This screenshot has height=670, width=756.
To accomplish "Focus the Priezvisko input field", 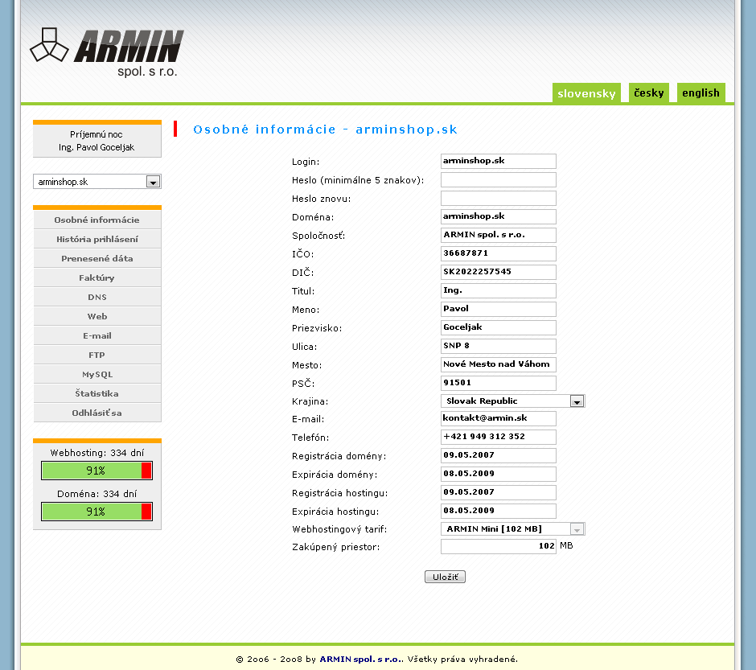I will pos(498,327).
